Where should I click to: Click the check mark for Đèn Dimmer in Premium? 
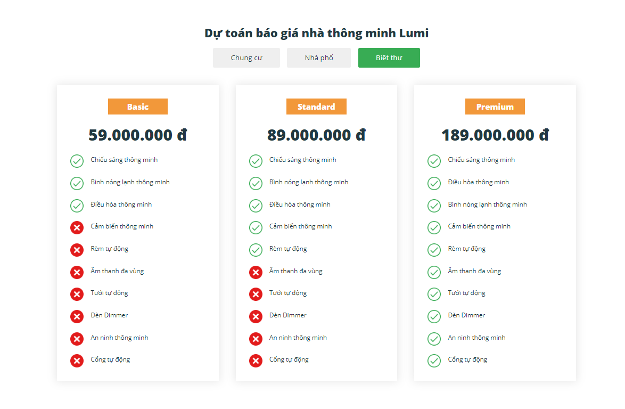[434, 316]
